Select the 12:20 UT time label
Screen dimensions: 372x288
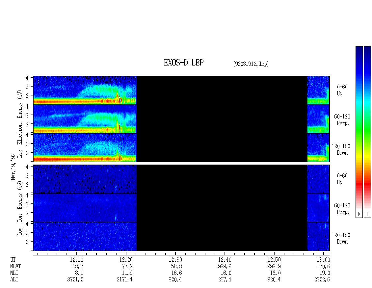(126, 260)
